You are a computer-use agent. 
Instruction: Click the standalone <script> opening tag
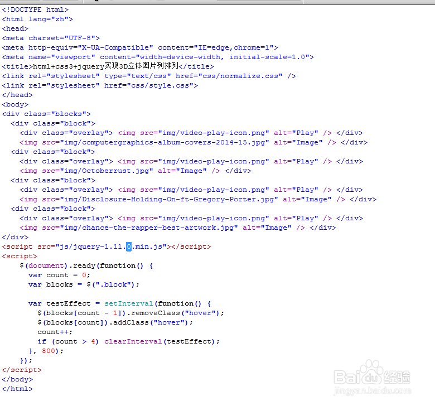[x=20, y=256]
